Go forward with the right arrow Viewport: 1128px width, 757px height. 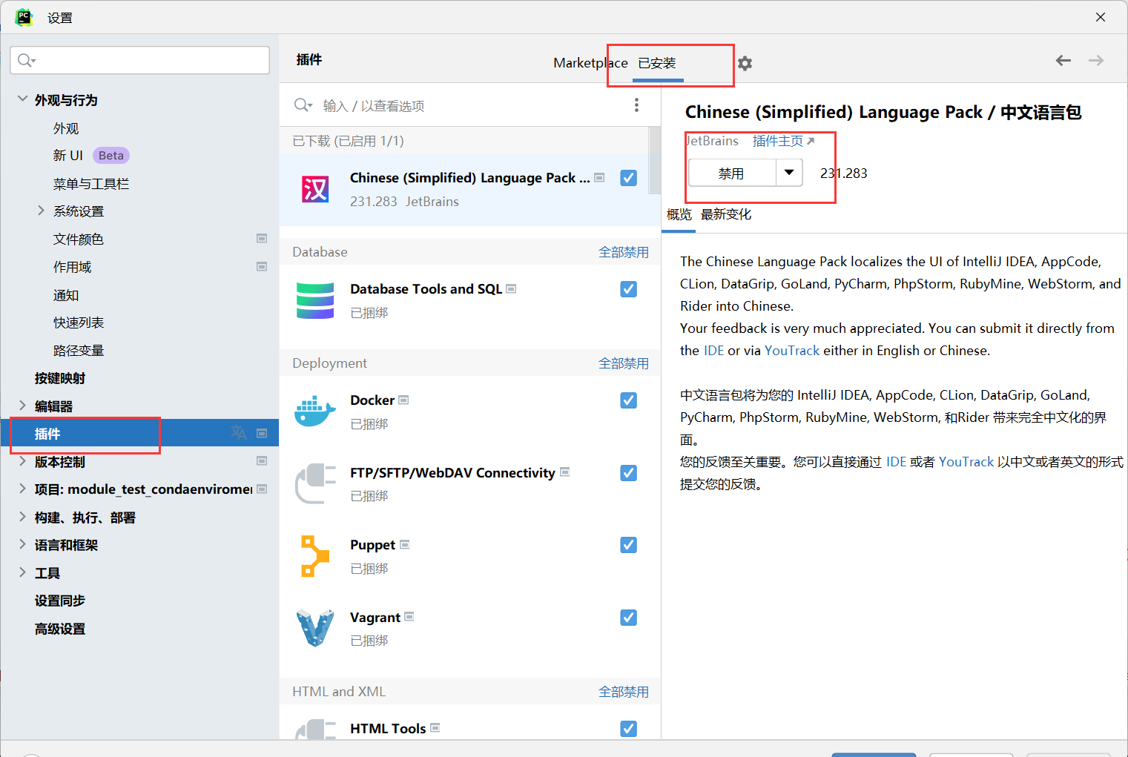tap(1096, 61)
